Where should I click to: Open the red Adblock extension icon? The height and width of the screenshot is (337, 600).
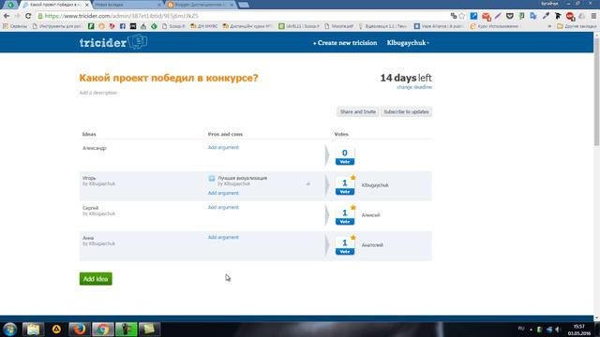(x=570, y=16)
